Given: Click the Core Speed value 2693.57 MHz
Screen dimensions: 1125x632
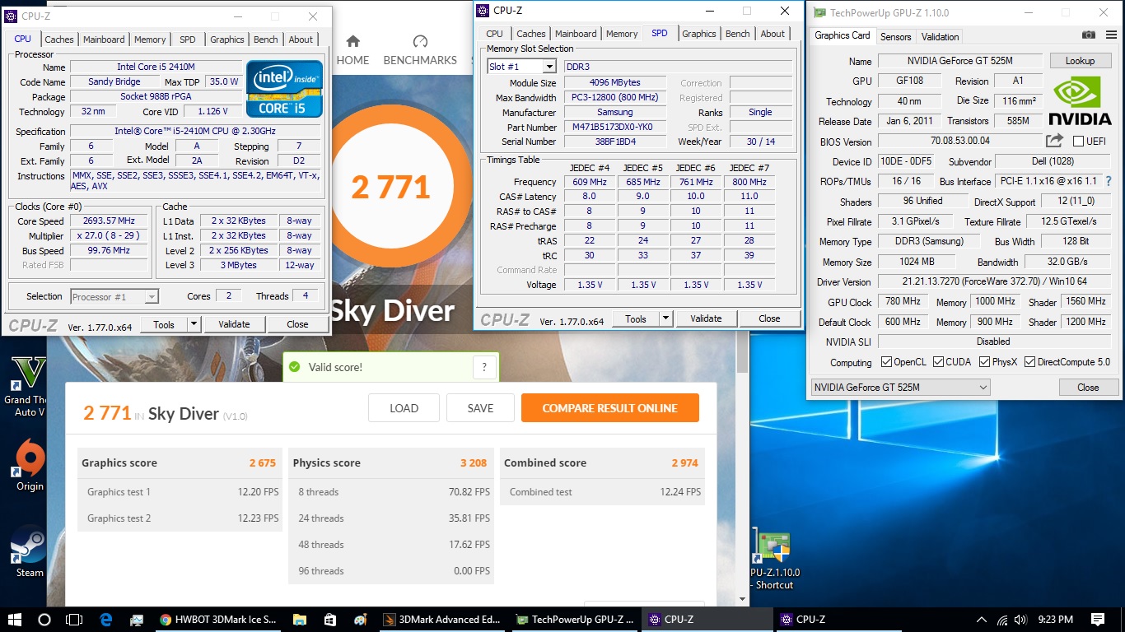Looking at the screenshot, I should (109, 221).
